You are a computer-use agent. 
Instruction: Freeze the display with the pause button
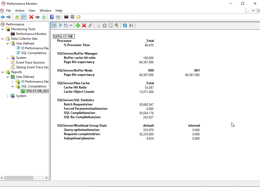point(125,25)
